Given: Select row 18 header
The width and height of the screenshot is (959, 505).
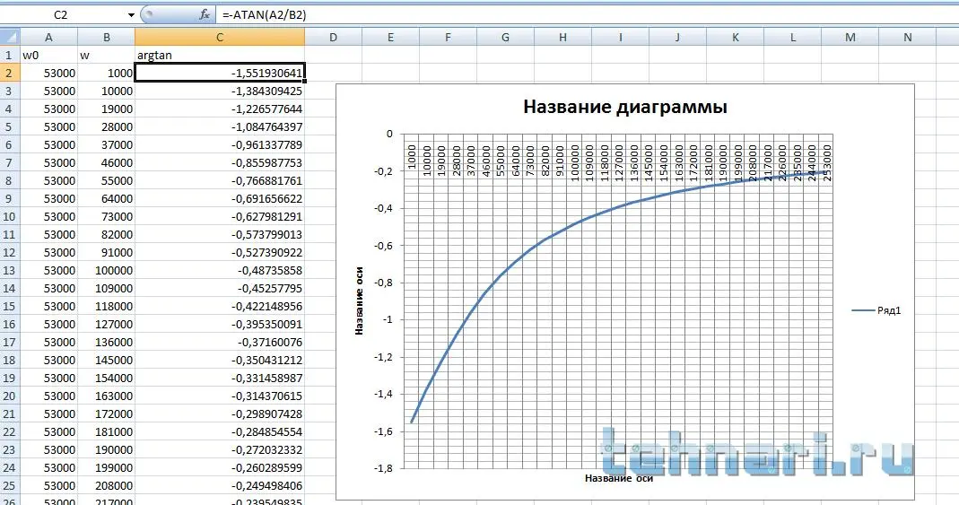Looking at the screenshot, I should point(10,360).
